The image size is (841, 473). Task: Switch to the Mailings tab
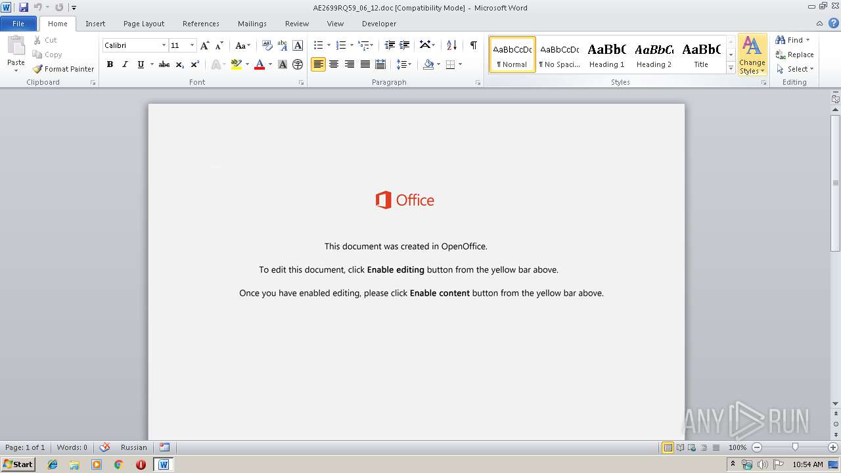tap(252, 24)
